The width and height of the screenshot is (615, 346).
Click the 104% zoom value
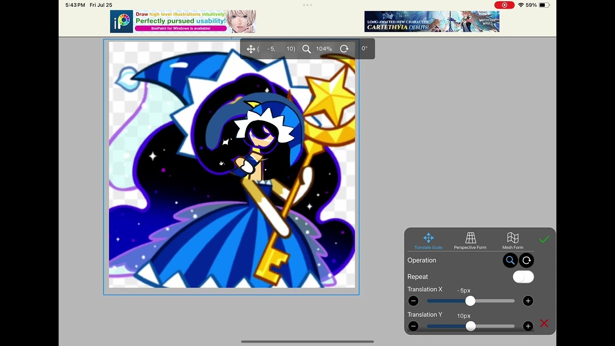[x=324, y=49]
